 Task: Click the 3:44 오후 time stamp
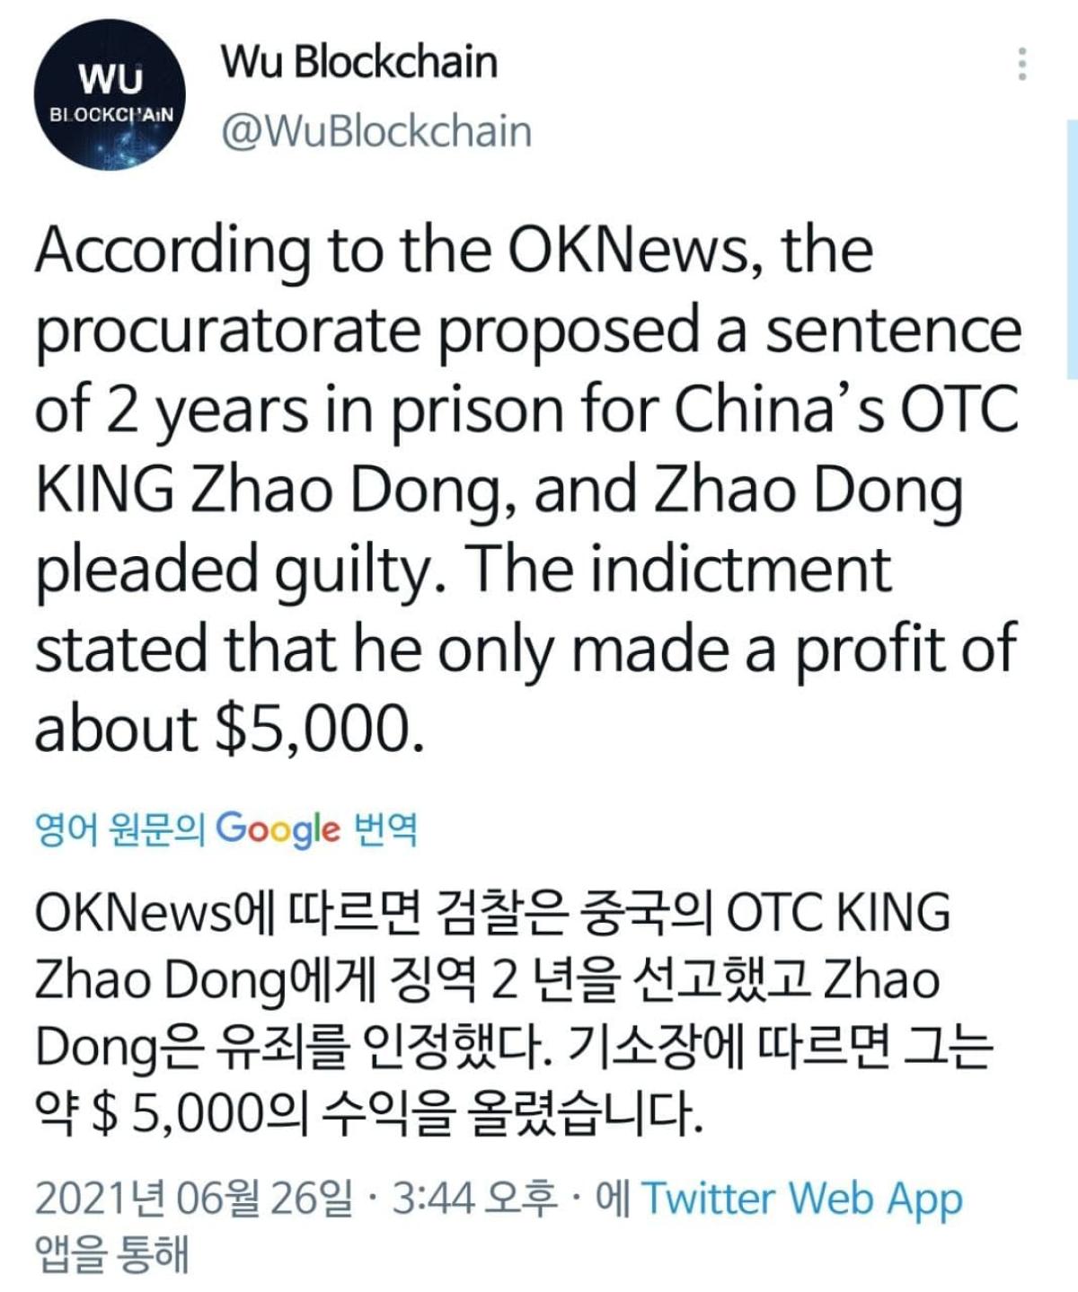(x=474, y=1199)
